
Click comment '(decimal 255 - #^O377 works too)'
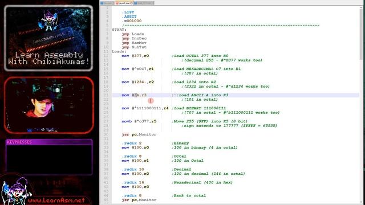[222, 60]
